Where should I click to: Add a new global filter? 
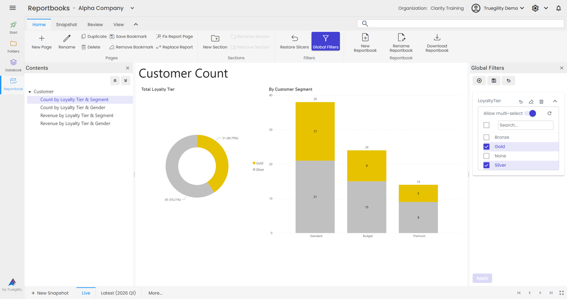(x=479, y=80)
